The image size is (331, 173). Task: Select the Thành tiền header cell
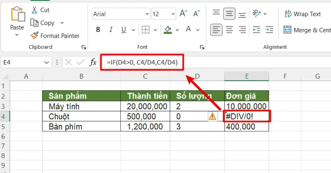[x=145, y=96]
